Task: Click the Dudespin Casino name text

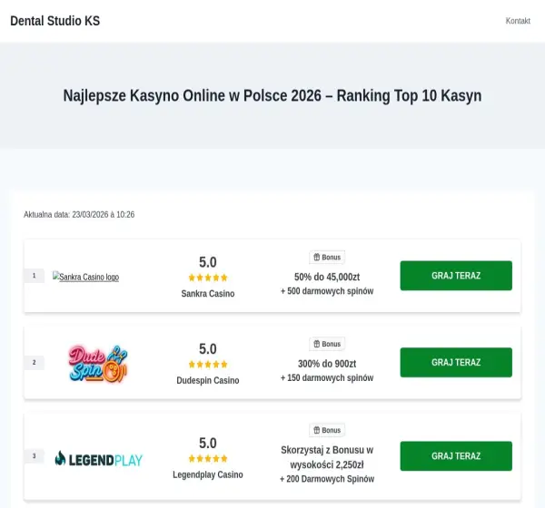Action: pyautogui.click(x=208, y=380)
